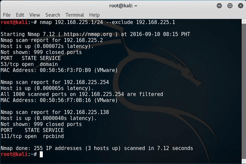Click the scan report line for 192.168.225.254
The width and height of the screenshot is (246, 164).
pos(54,82)
